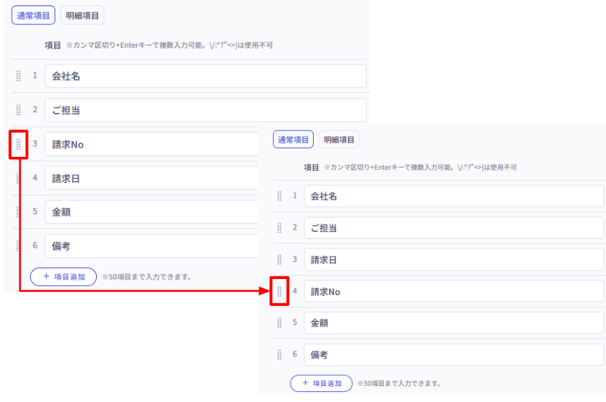
Task: Click the 会社名 drag handle in the left panel
Action: (x=18, y=76)
